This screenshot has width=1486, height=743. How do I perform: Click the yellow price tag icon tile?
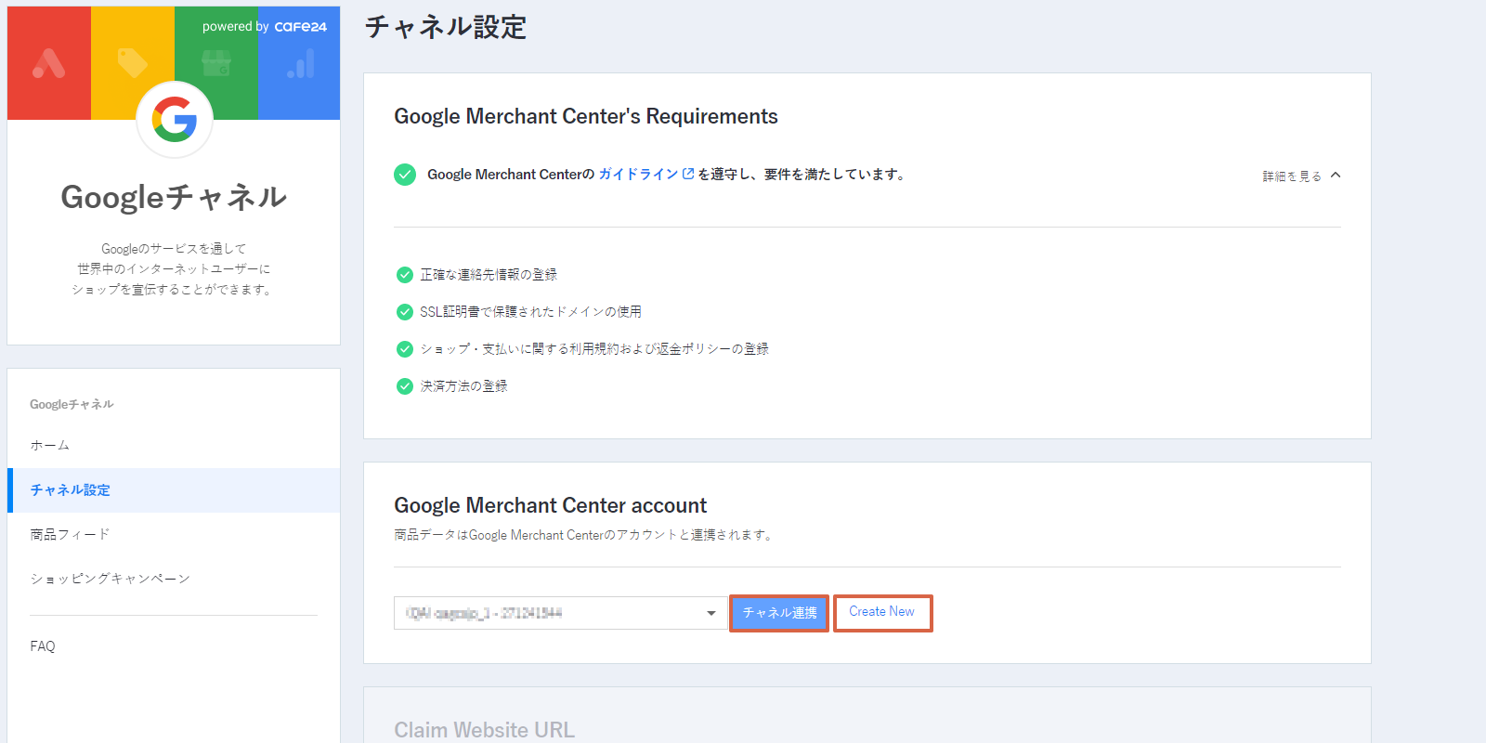click(x=133, y=63)
